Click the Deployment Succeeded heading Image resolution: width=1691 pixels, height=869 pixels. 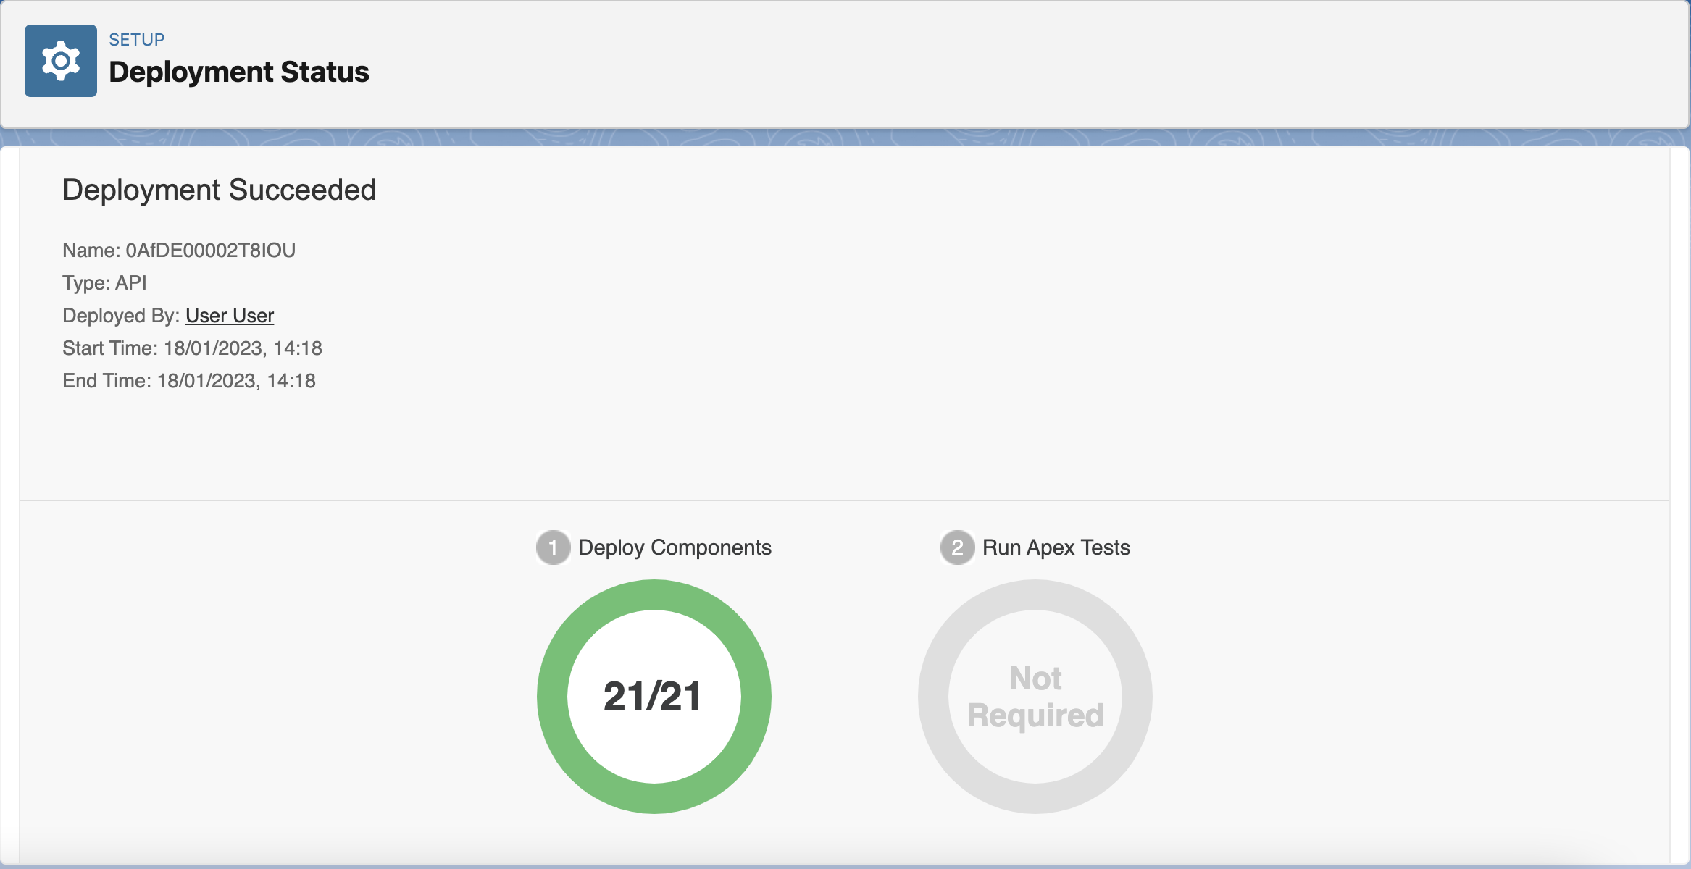point(218,190)
